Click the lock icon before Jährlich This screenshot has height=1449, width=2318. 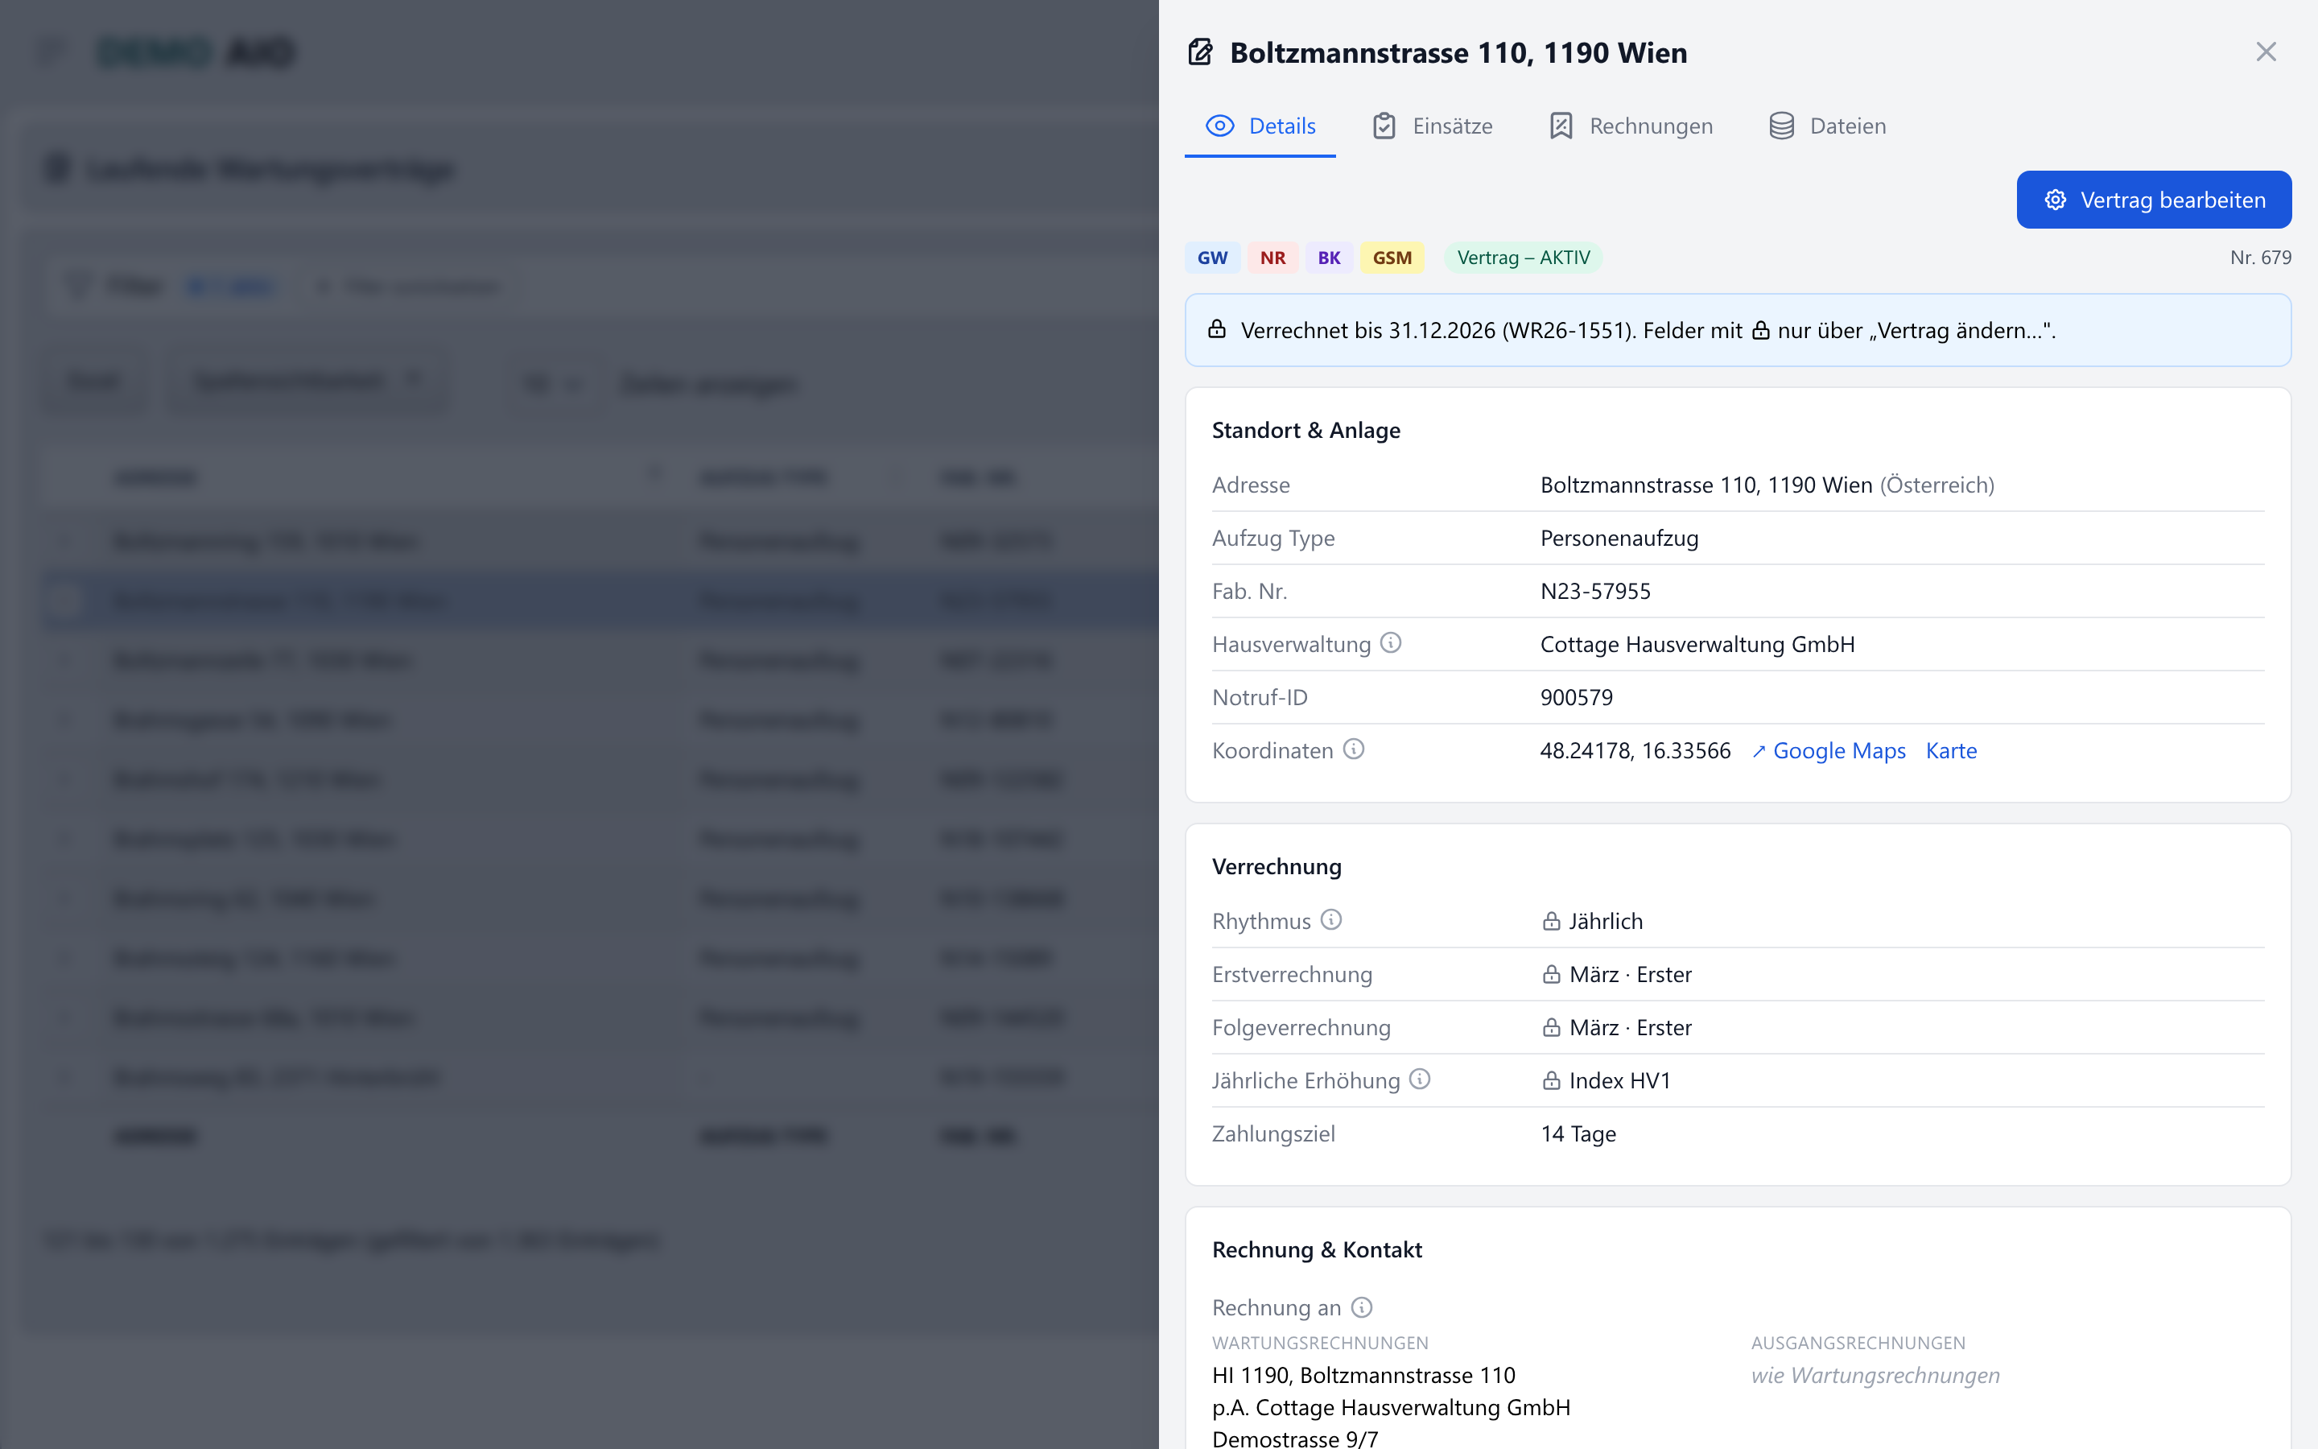(1552, 921)
